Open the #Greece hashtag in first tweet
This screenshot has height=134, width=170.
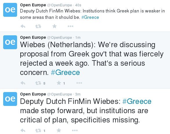pos(90,17)
